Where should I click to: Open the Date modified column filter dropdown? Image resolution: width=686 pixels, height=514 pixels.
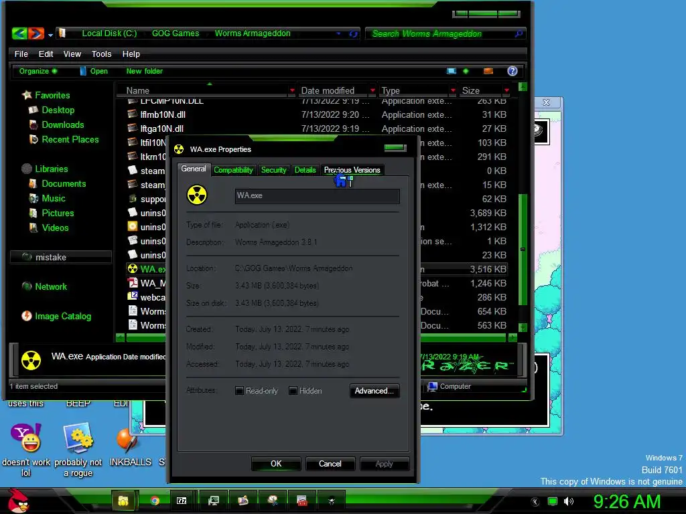click(372, 90)
